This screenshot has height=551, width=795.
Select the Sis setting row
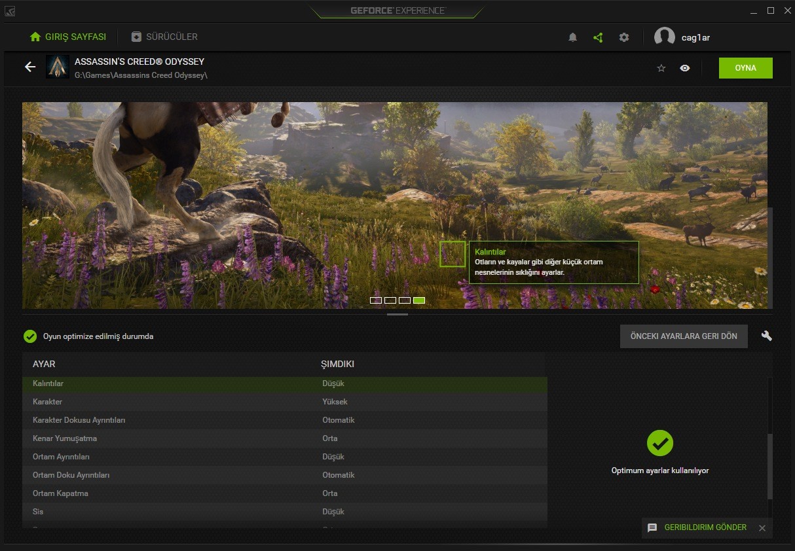tap(285, 512)
